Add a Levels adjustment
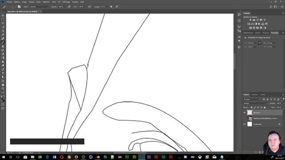285x160 pixels. click(254, 20)
